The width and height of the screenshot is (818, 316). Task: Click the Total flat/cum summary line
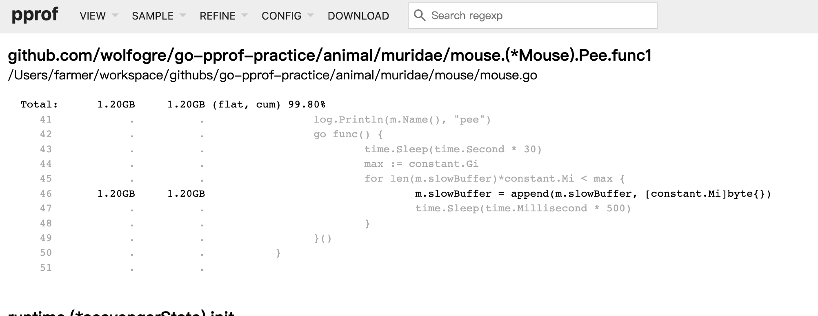(x=173, y=105)
